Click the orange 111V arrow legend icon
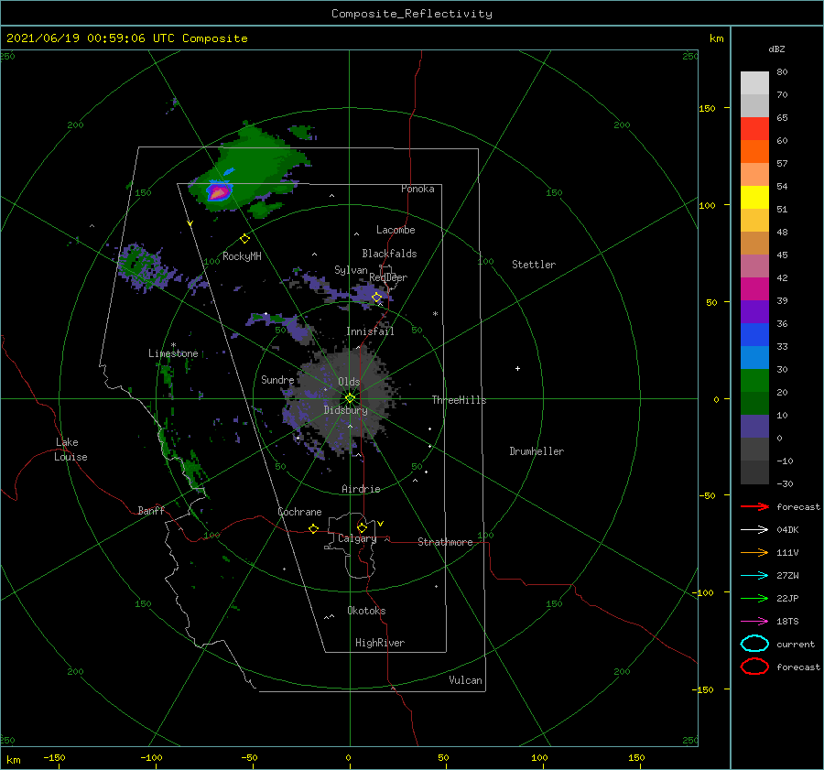The image size is (824, 770). click(754, 552)
